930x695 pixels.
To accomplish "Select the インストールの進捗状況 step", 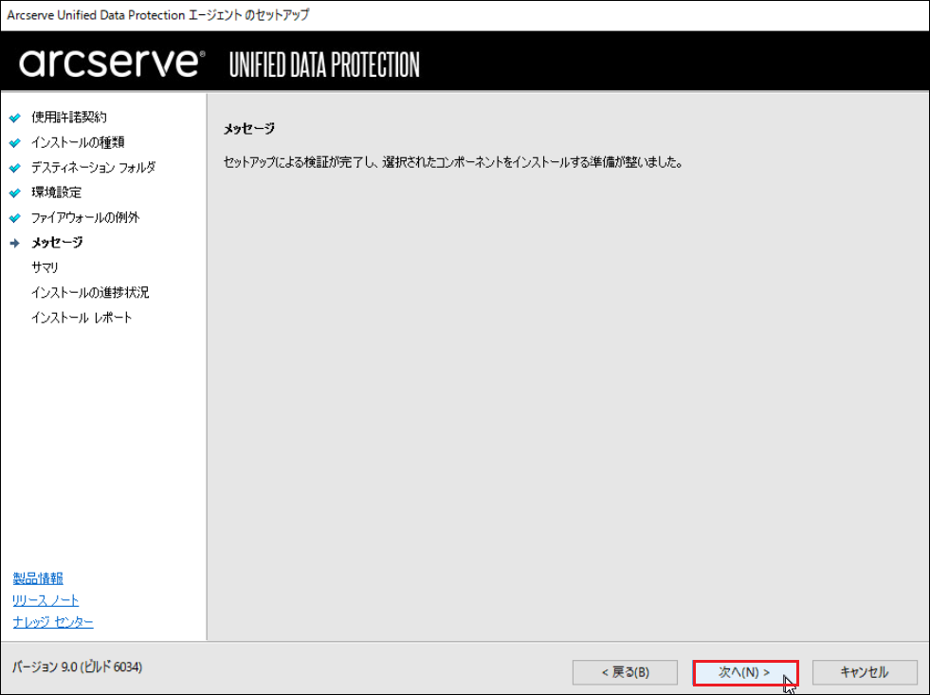I will pyautogui.click(x=90, y=292).
